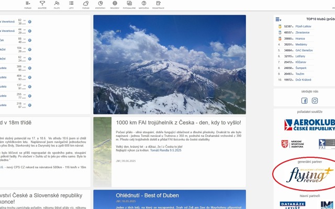Viewport: 335px width, 209px height.
Task: Show info for the 62 km flight
Action: (x=30, y=59)
